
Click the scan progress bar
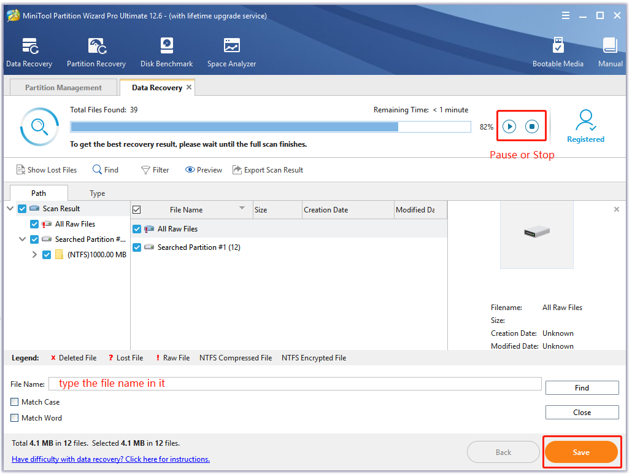271,126
